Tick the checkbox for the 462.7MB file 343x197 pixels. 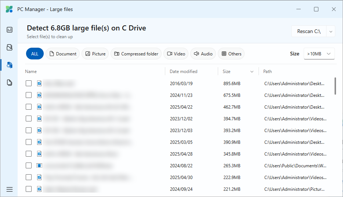click(x=29, y=107)
